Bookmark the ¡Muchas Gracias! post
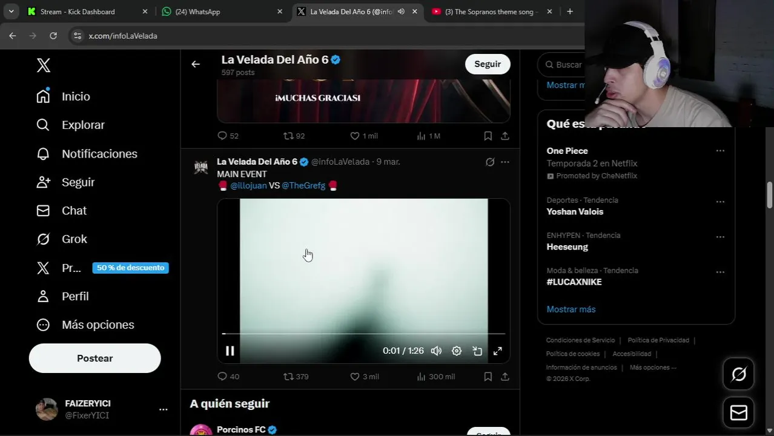Image resolution: width=774 pixels, height=436 pixels. [x=488, y=136]
